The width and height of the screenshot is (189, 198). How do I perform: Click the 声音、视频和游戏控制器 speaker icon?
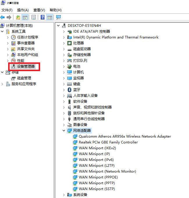point(69,107)
